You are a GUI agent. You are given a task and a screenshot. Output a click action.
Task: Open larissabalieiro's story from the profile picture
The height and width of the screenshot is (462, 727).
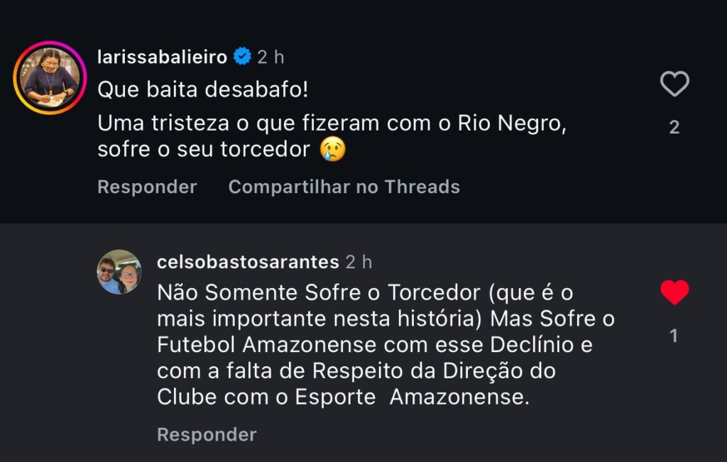pos(50,77)
